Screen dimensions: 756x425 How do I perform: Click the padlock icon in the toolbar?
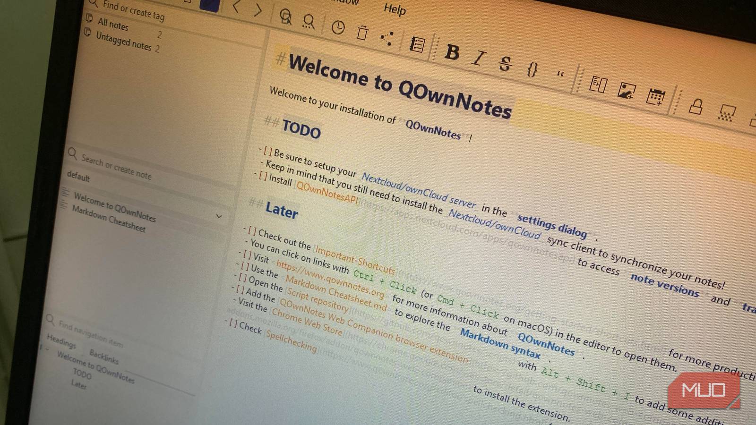(695, 107)
